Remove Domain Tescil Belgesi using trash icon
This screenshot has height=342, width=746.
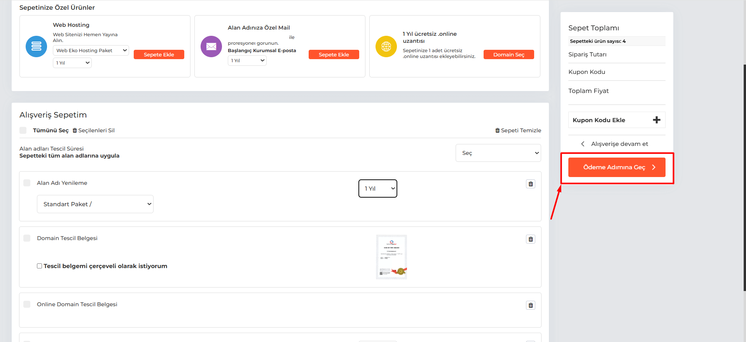click(x=530, y=239)
